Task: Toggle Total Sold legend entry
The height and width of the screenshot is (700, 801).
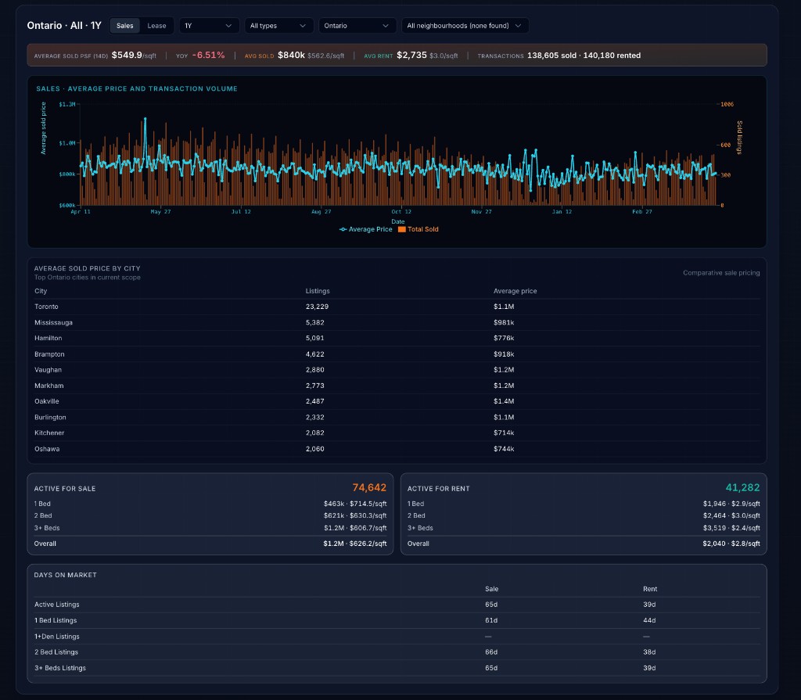Action: click(418, 229)
